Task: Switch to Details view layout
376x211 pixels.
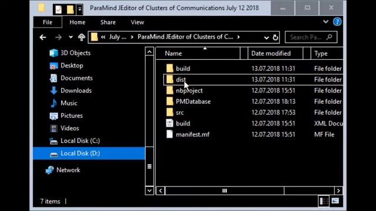Action: (x=324, y=201)
